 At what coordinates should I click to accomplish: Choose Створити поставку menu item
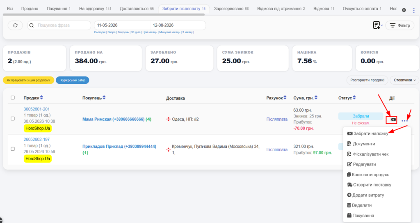coord(369,185)
